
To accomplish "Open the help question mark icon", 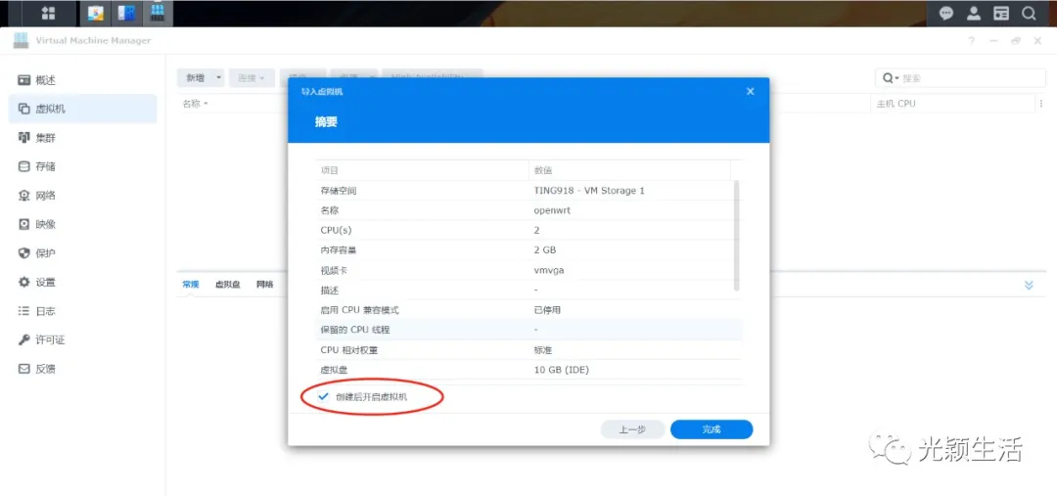I will pyautogui.click(x=972, y=41).
